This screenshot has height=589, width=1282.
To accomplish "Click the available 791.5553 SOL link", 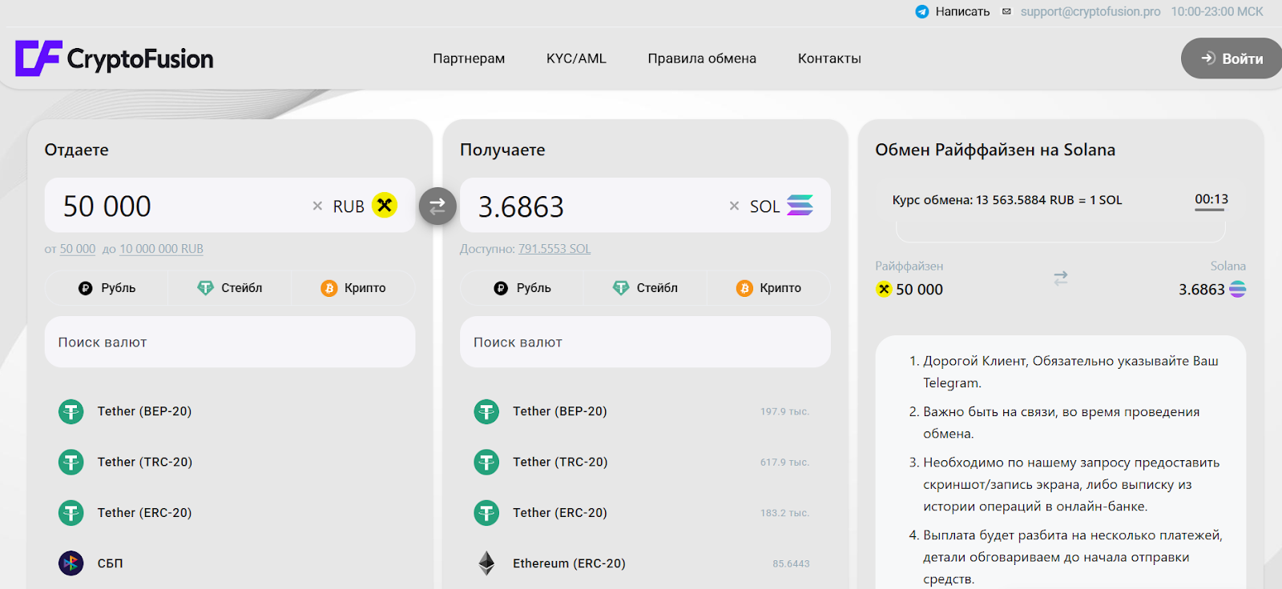I will pyautogui.click(x=554, y=249).
